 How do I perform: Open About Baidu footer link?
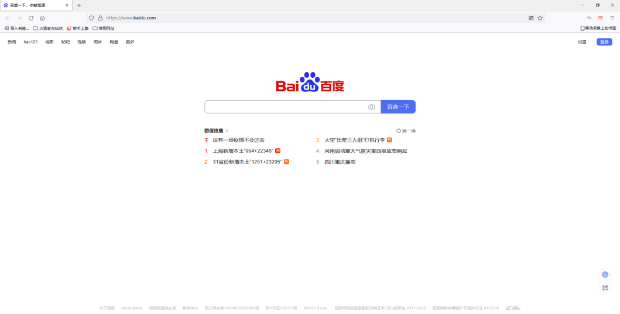tap(132, 308)
